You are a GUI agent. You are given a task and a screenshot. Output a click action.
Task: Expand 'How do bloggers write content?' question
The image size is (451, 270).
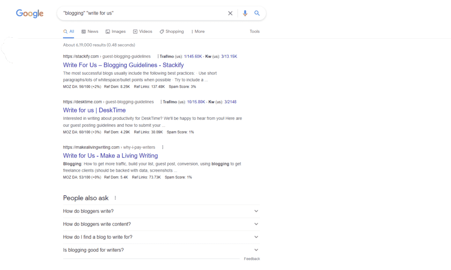pyautogui.click(x=161, y=224)
